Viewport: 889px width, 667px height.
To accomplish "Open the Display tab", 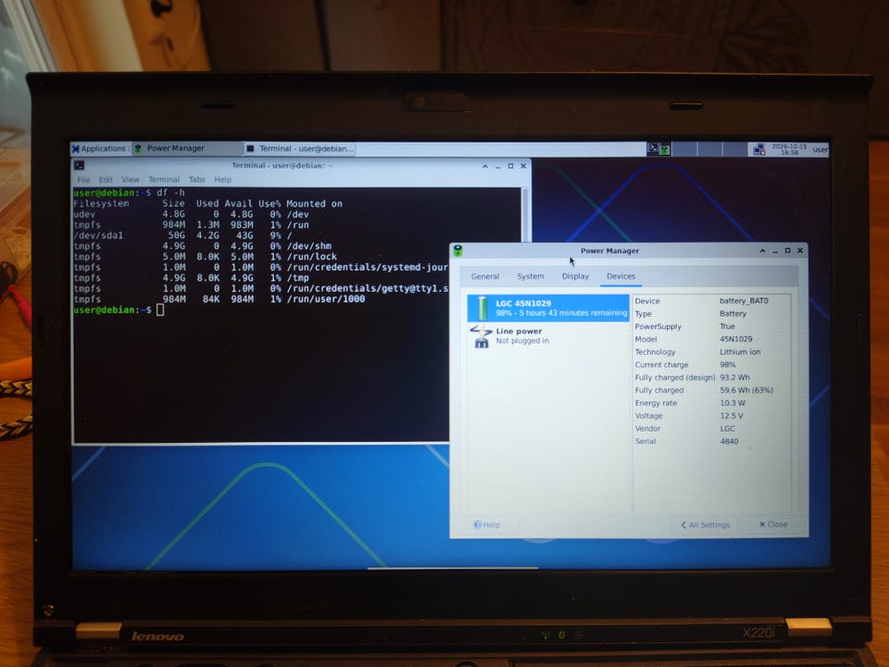I will 575,276.
